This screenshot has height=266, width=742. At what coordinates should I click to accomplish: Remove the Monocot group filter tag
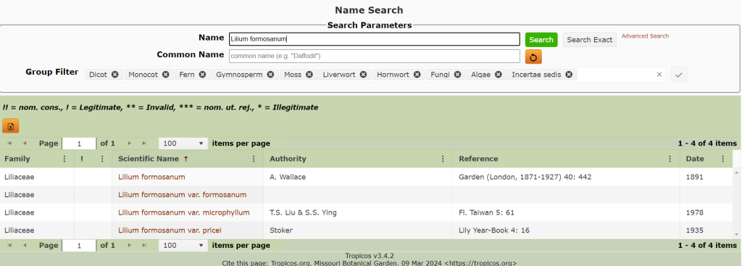click(166, 75)
